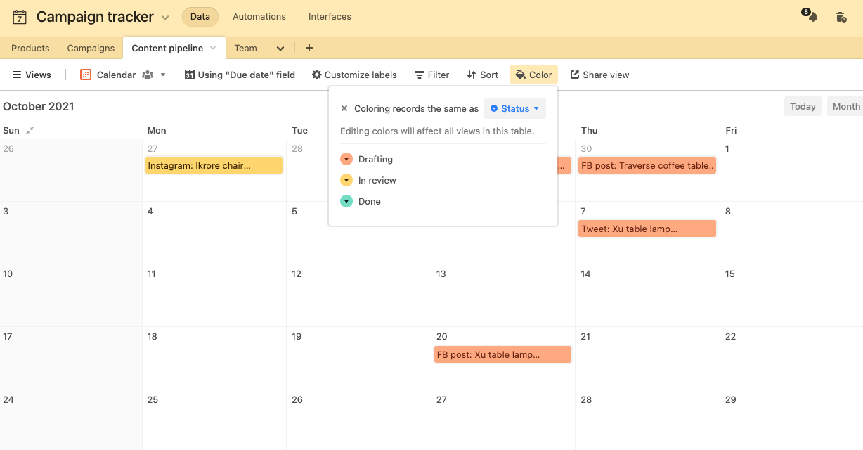Select the day 13 calendar cell
This screenshot has height=450, width=863.
[x=503, y=295]
